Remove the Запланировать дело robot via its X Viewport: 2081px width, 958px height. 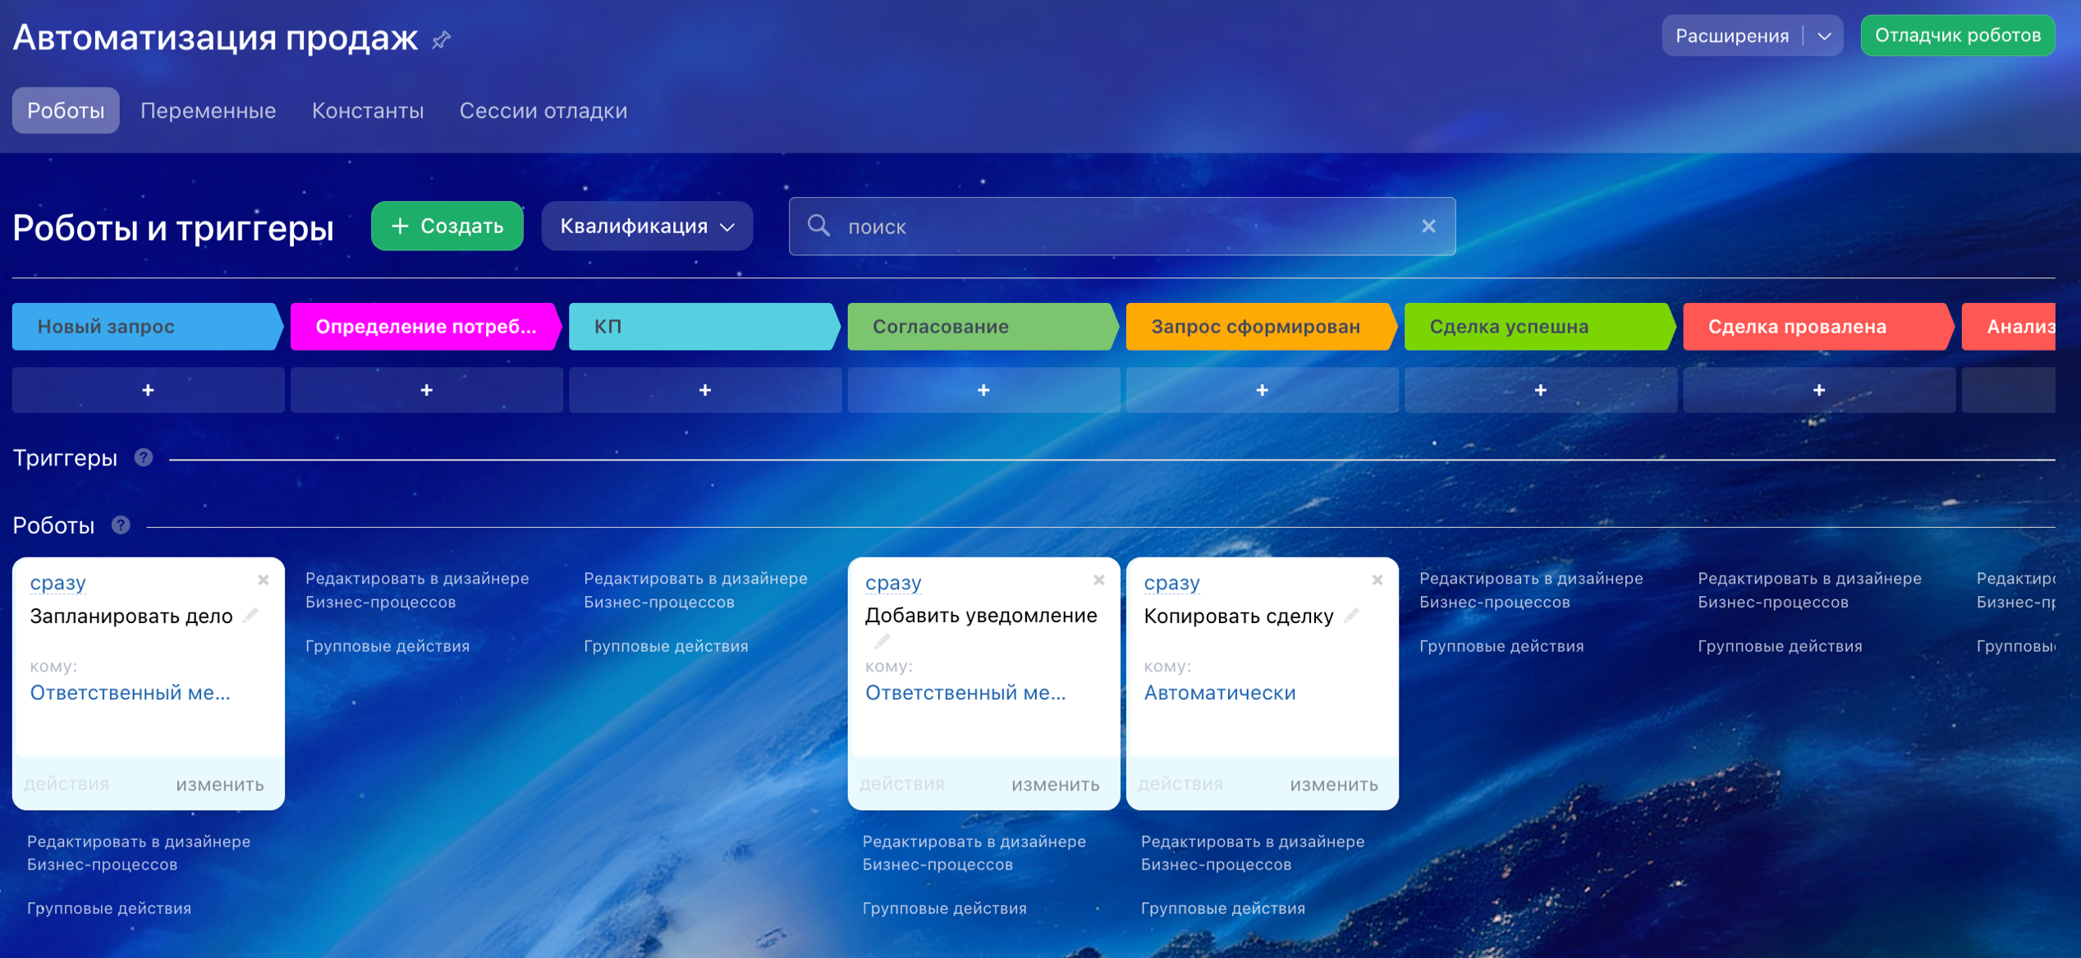coord(264,580)
